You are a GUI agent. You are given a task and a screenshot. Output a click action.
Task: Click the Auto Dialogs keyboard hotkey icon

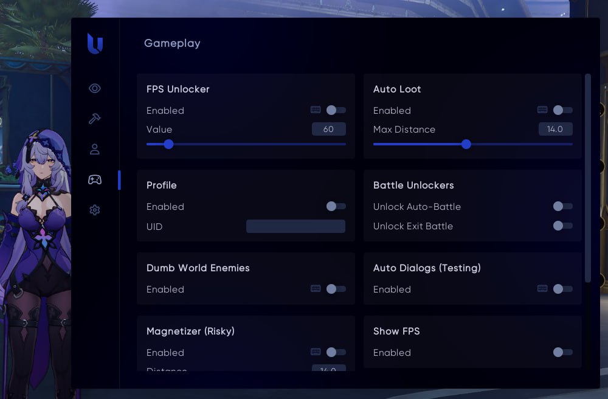pos(542,289)
